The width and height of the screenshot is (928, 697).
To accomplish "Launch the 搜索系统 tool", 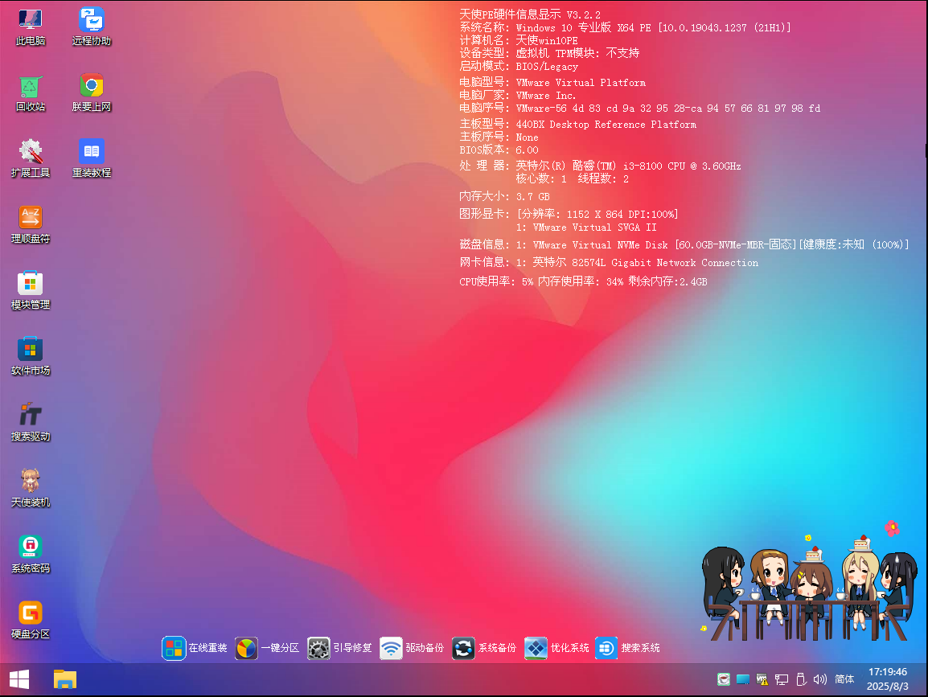I will pyautogui.click(x=606, y=648).
